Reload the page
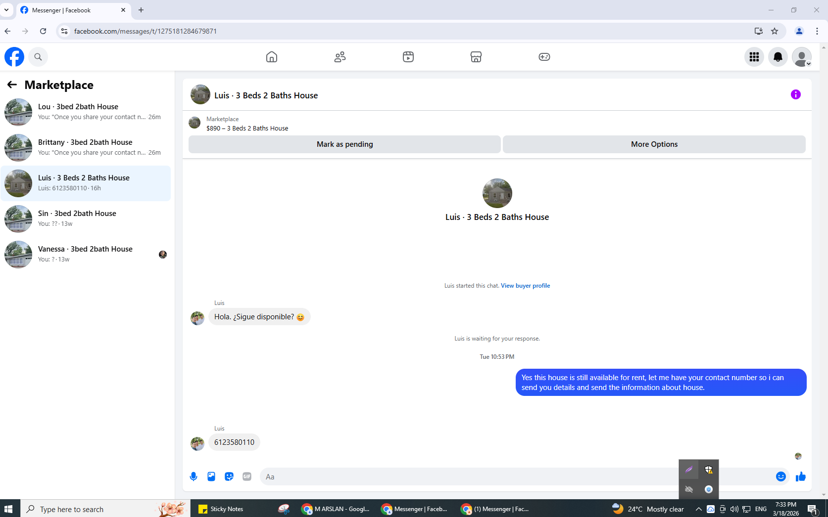Image resolution: width=828 pixels, height=517 pixels. tap(43, 31)
